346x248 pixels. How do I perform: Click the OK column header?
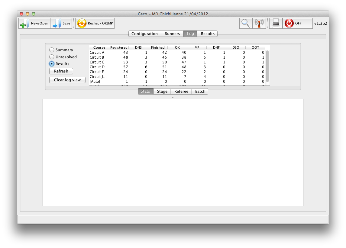tap(177, 47)
